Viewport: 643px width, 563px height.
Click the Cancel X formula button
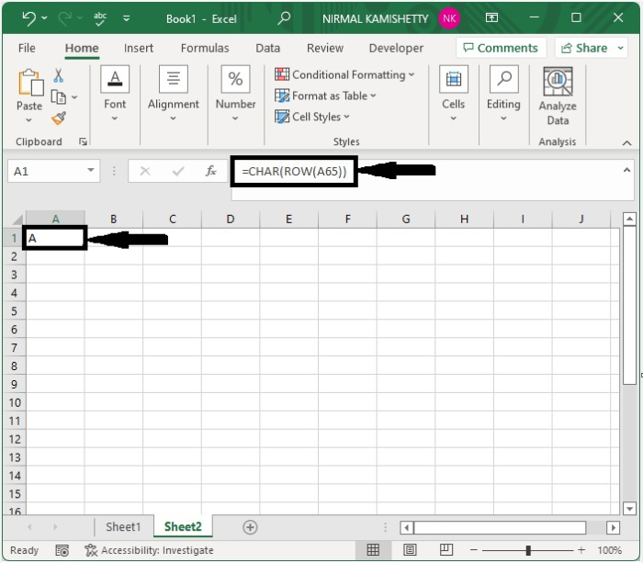(x=145, y=171)
